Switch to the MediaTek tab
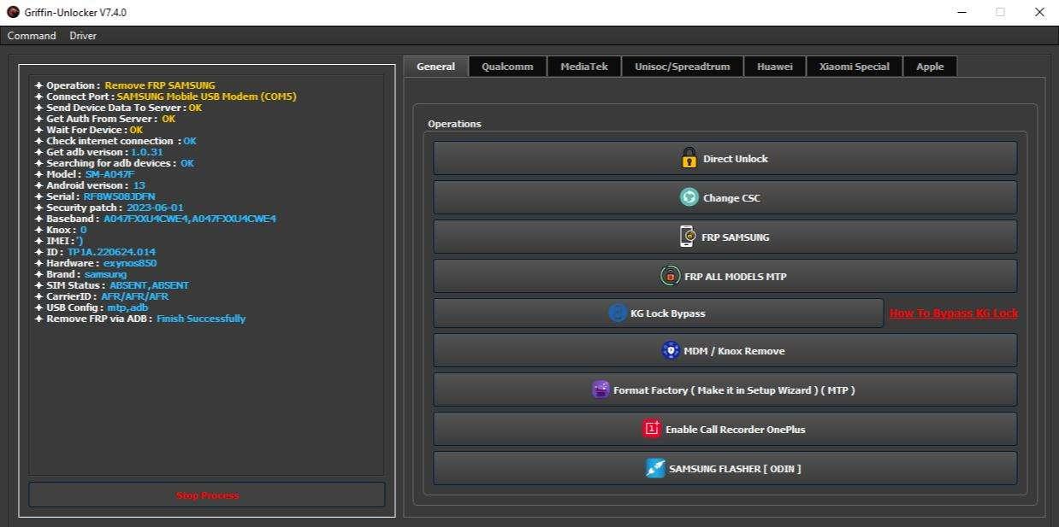1059x527 pixels. click(x=584, y=67)
